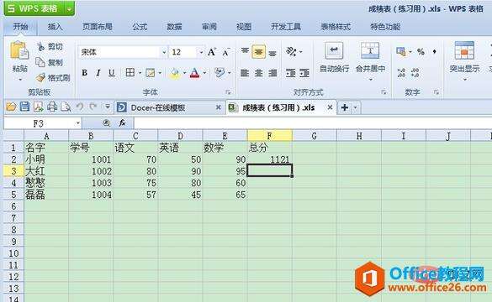Open the borders dropdown arrow
492x302 pixels.
pyautogui.click(x=140, y=73)
